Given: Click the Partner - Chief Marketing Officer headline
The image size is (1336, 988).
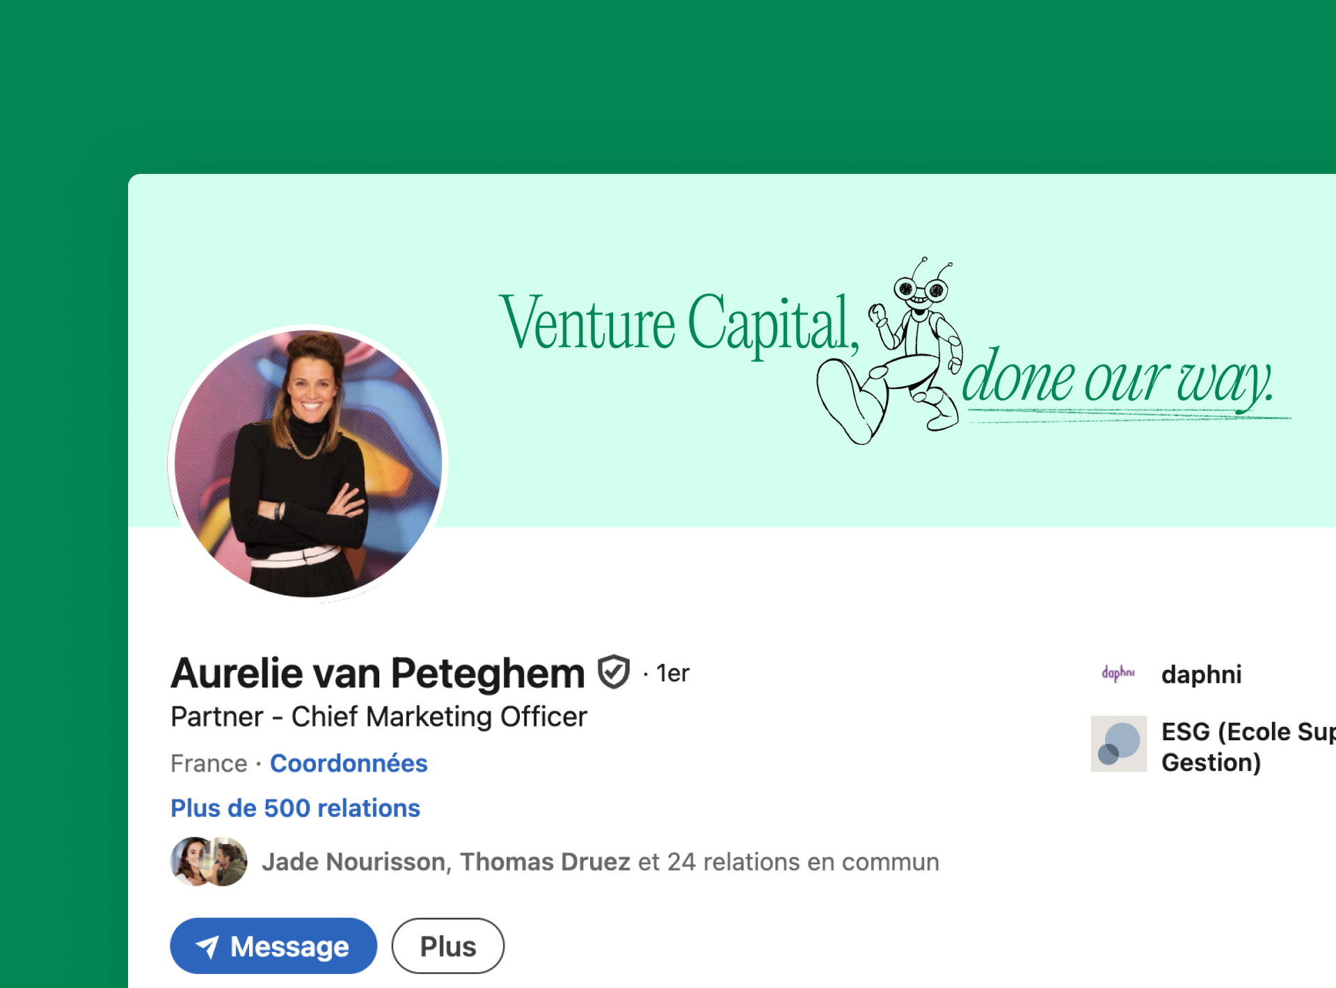Looking at the screenshot, I should tap(379, 717).
